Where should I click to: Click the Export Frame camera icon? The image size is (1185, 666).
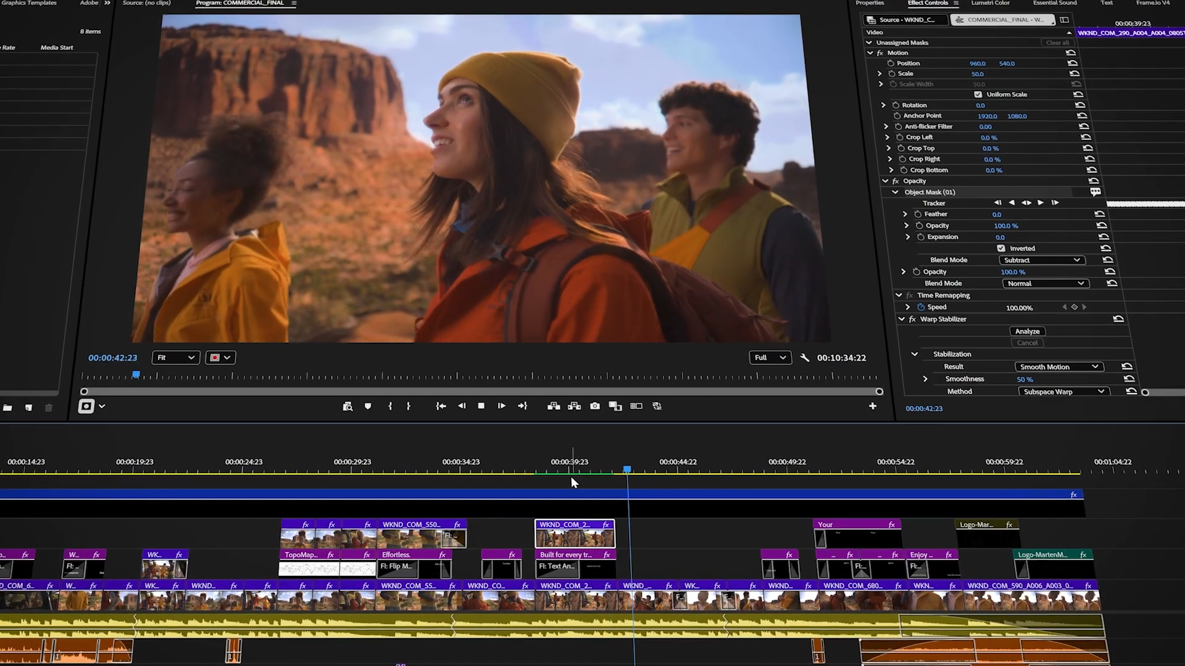(x=595, y=406)
